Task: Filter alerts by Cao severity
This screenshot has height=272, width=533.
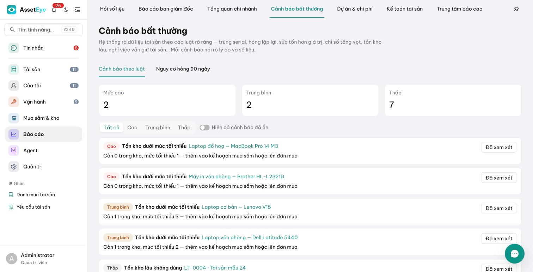Action: click(x=132, y=128)
